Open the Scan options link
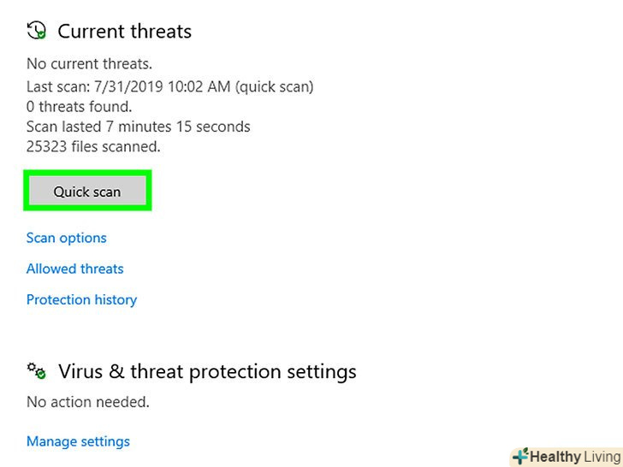Screen dimensions: 623x467 (67, 238)
